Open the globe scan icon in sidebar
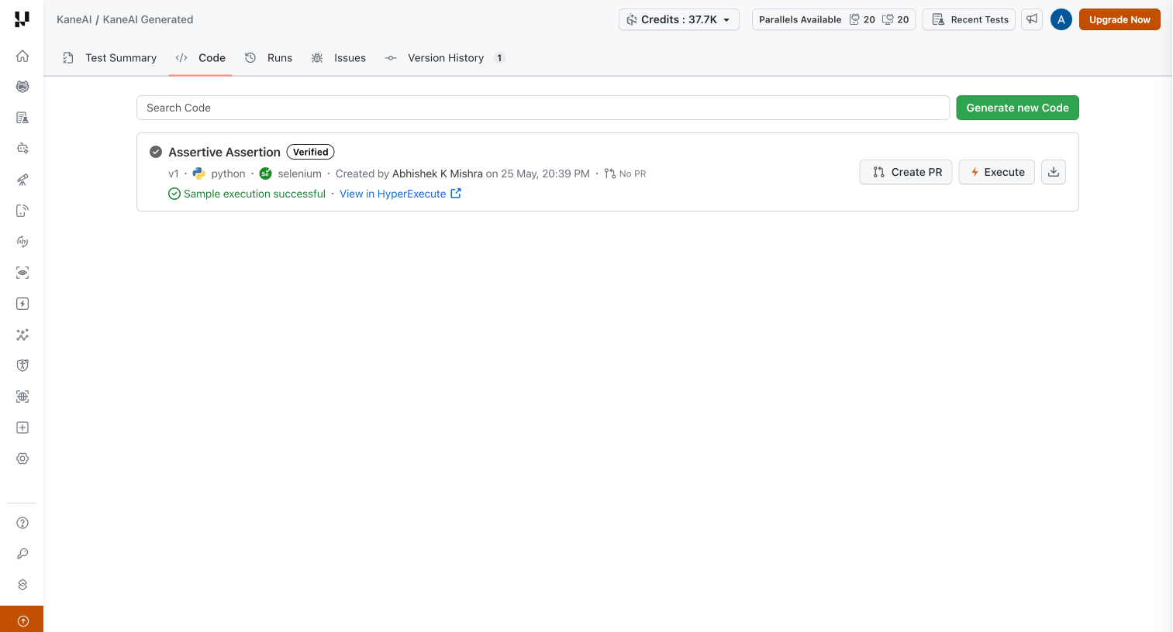 point(22,397)
